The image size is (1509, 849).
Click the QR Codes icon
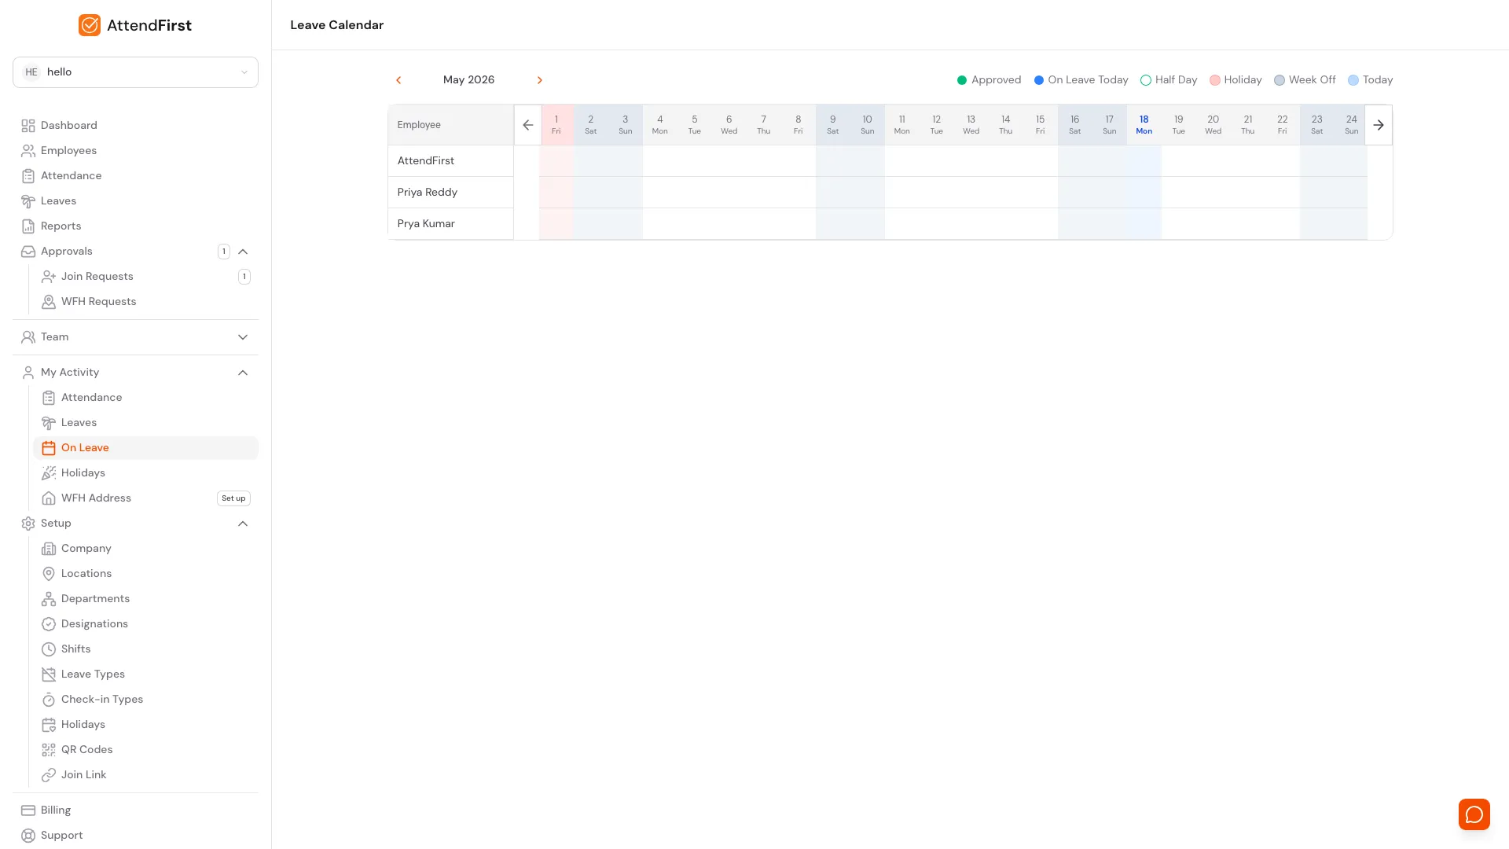[x=49, y=750]
